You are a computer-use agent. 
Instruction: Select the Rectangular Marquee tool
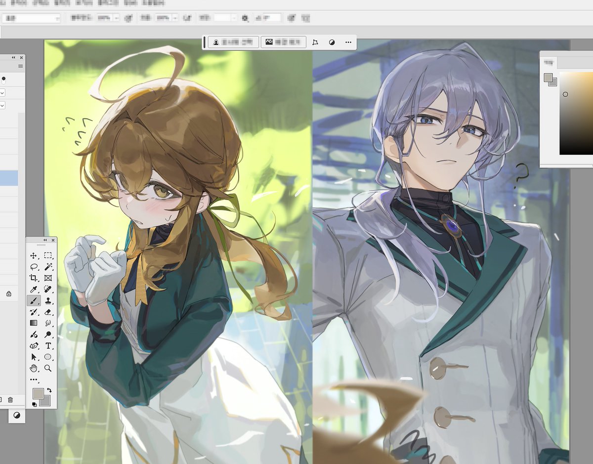[48, 255]
